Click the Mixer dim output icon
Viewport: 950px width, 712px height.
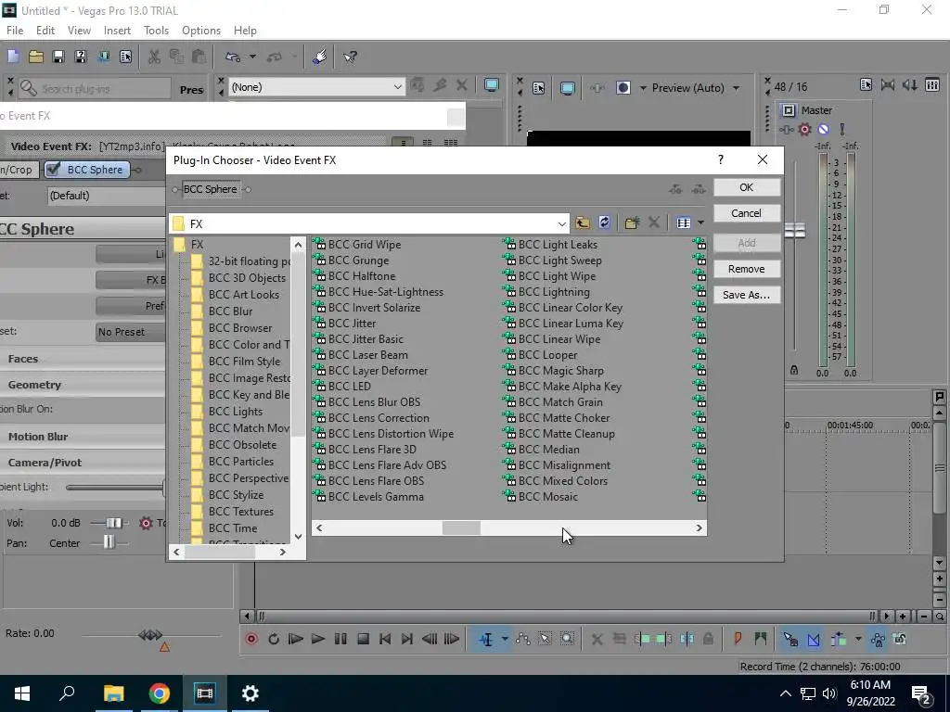(910, 85)
